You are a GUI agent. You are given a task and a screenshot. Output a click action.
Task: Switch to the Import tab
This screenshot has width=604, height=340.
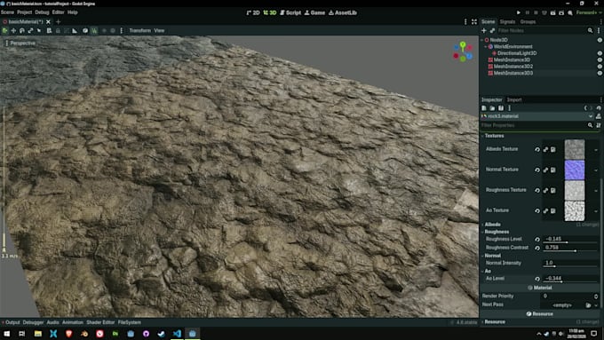point(514,99)
